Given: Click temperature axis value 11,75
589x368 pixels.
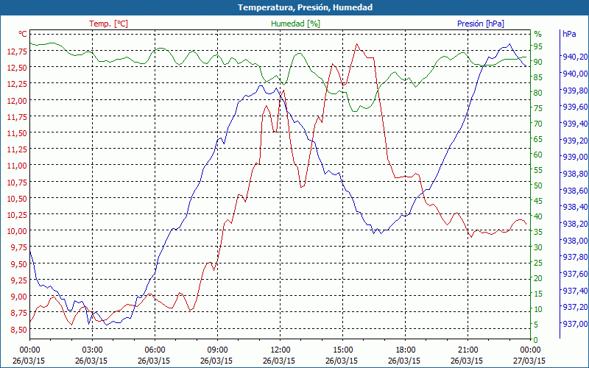Looking at the screenshot, I should tap(17, 117).
